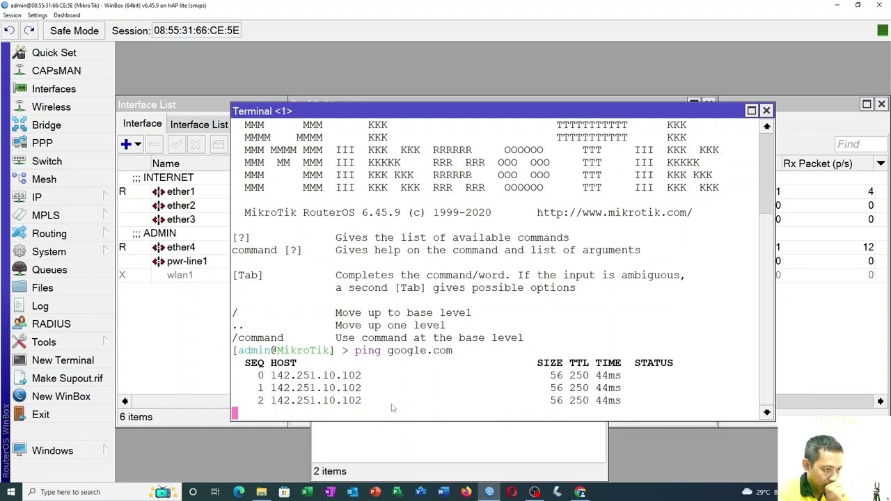891x501 pixels.
Task: Click the disable X button in Interface List
Action: [196, 144]
